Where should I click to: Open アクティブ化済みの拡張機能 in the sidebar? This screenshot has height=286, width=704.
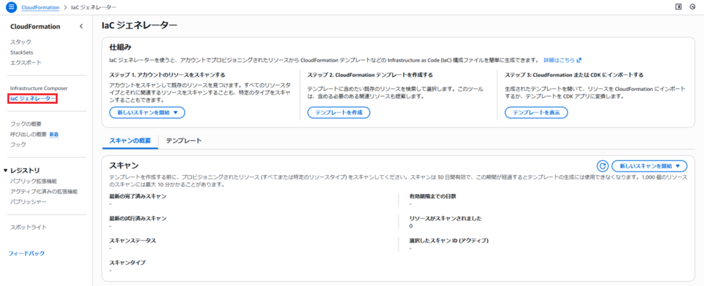[x=44, y=191]
